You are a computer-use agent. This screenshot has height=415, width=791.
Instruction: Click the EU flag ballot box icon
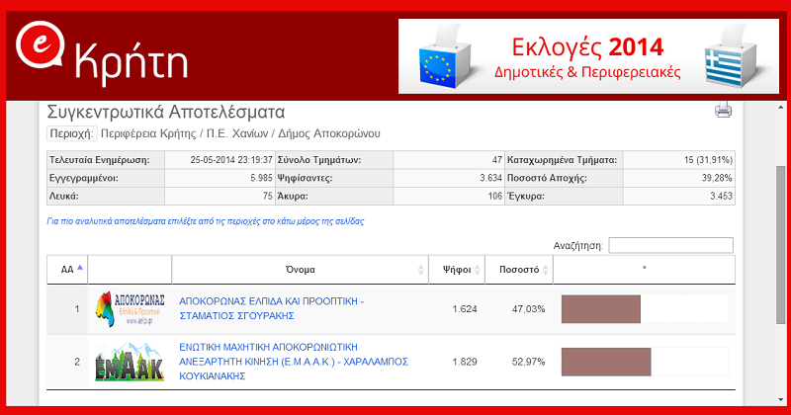tap(442, 56)
